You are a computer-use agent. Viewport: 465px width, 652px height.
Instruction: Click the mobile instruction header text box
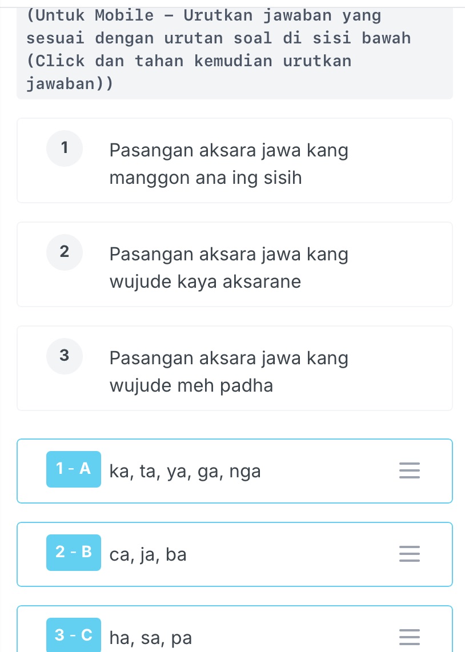click(x=234, y=49)
